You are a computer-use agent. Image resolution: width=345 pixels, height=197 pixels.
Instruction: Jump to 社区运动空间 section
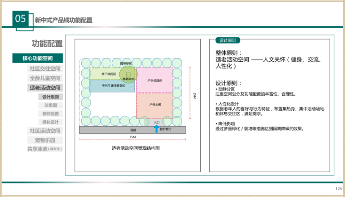click(45, 131)
